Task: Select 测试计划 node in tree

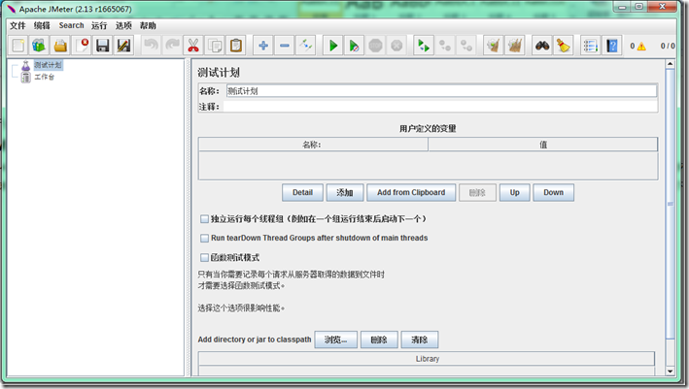Action: (48, 65)
